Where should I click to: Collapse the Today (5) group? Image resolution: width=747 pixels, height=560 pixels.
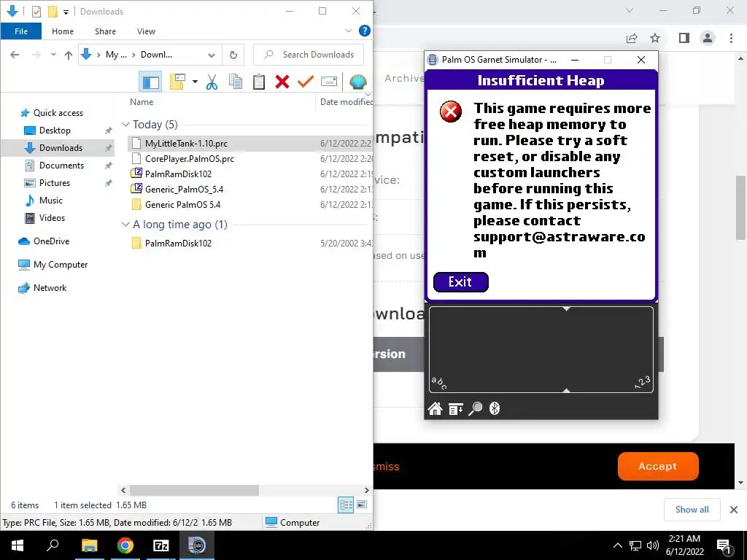pyautogui.click(x=125, y=124)
